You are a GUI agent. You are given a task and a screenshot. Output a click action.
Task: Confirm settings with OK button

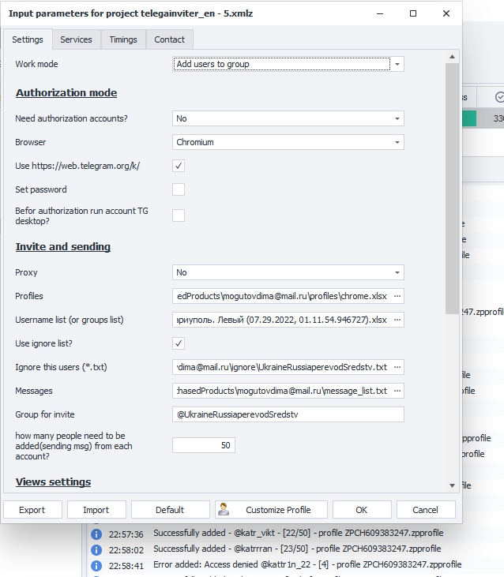(x=362, y=510)
